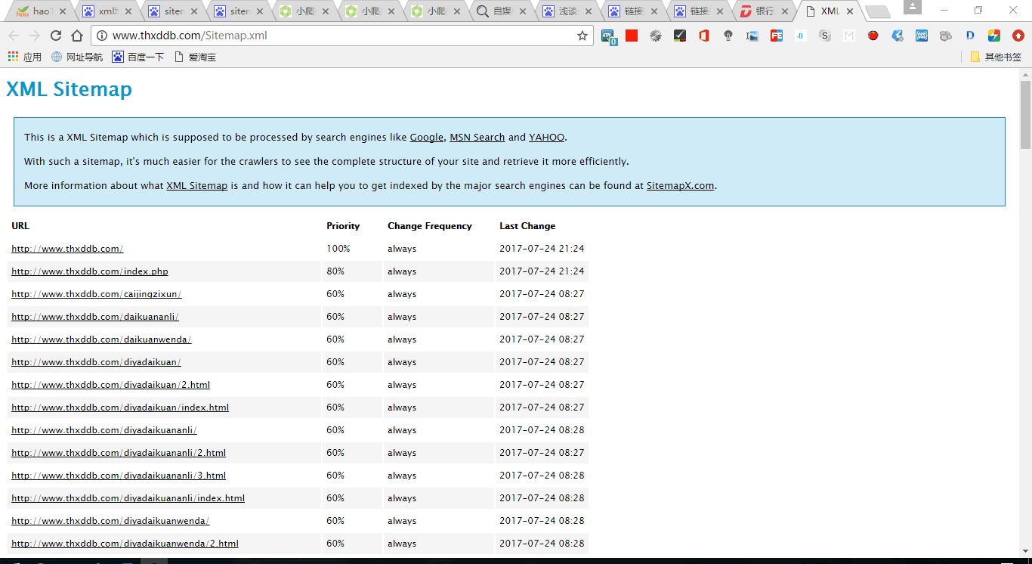
Task: Open the Office extension icon
Action: click(x=704, y=36)
